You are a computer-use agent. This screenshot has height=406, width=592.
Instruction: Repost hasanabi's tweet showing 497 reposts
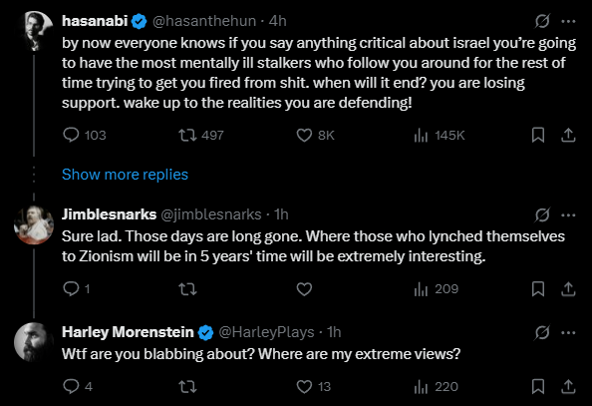[x=187, y=135]
